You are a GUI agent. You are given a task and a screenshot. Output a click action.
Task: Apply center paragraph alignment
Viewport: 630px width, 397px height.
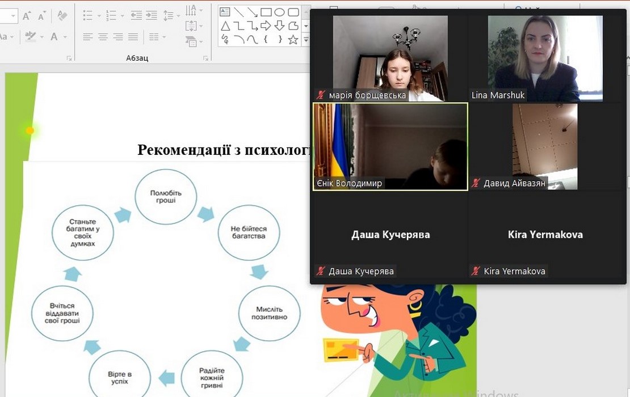[x=103, y=37]
